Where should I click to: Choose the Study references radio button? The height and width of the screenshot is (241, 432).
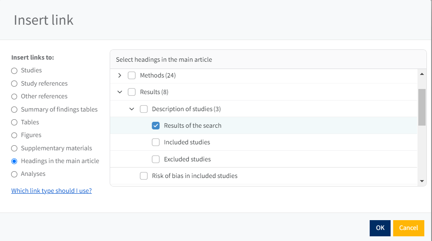click(15, 84)
